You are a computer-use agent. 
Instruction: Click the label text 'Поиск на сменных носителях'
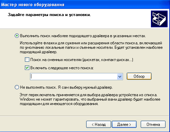56,60
